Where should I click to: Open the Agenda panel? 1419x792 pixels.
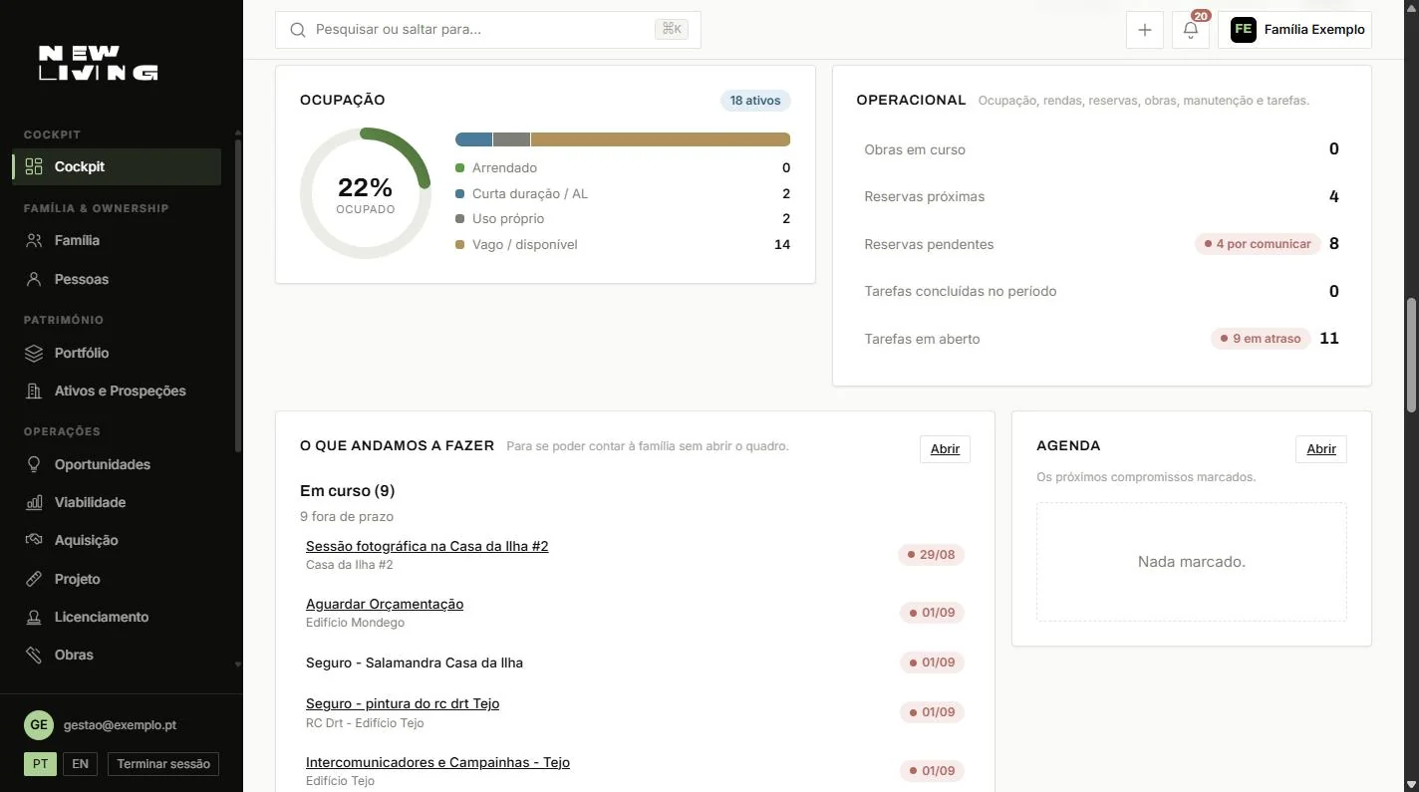point(1321,449)
